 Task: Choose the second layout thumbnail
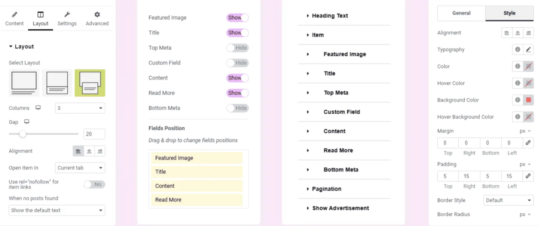(x=57, y=83)
